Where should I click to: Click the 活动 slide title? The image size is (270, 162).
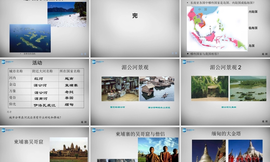click(37, 63)
